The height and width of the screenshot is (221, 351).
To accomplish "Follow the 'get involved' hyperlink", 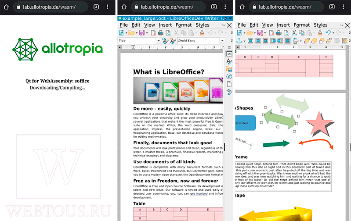I will (x=199, y=194).
